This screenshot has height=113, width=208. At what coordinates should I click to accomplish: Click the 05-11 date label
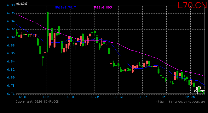click(x=166, y=97)
